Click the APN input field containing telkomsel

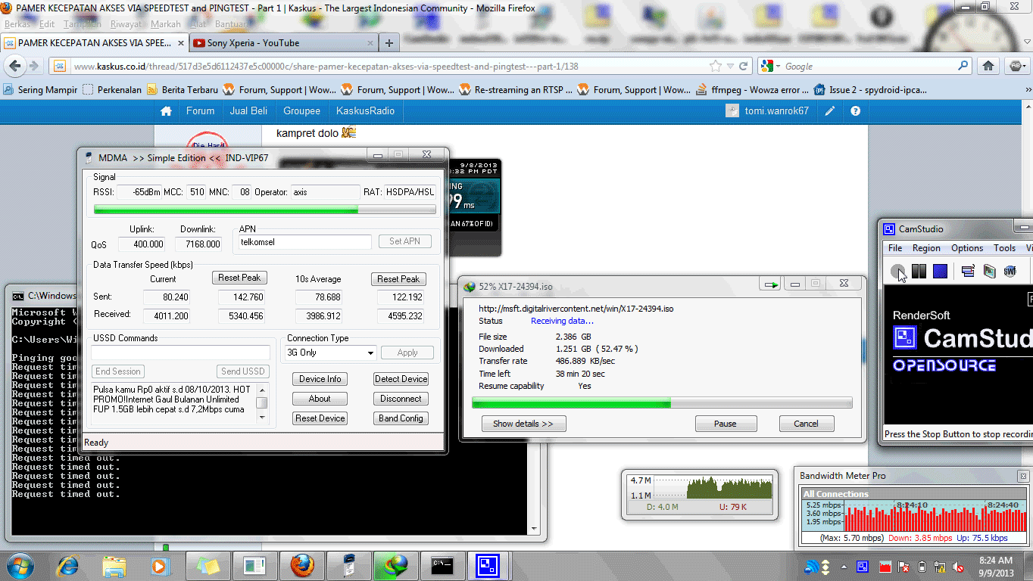click(x=304, y=242)
